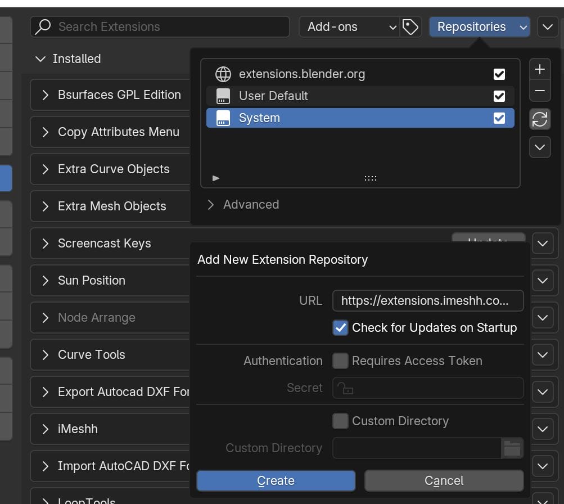Open options dropdown for Screencast Keys row
The image size is (564, 504).
pyautogui.click(x=543, y=244)
